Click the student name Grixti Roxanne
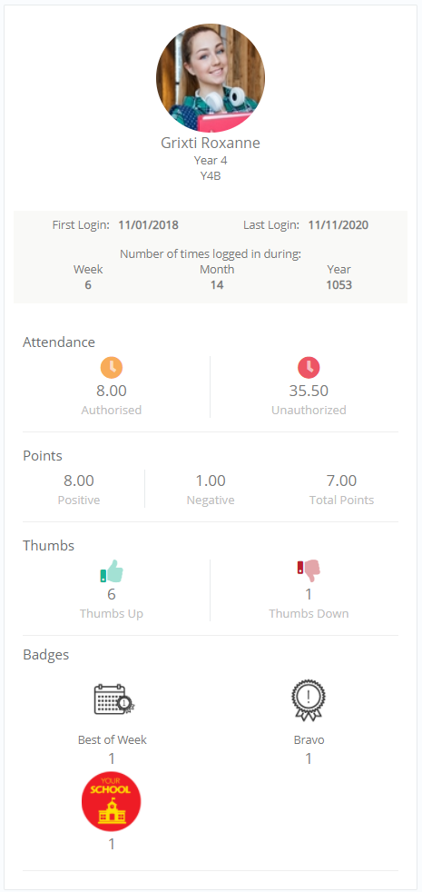Viewport: 422px width, 892px height. [x=211, y=143]
